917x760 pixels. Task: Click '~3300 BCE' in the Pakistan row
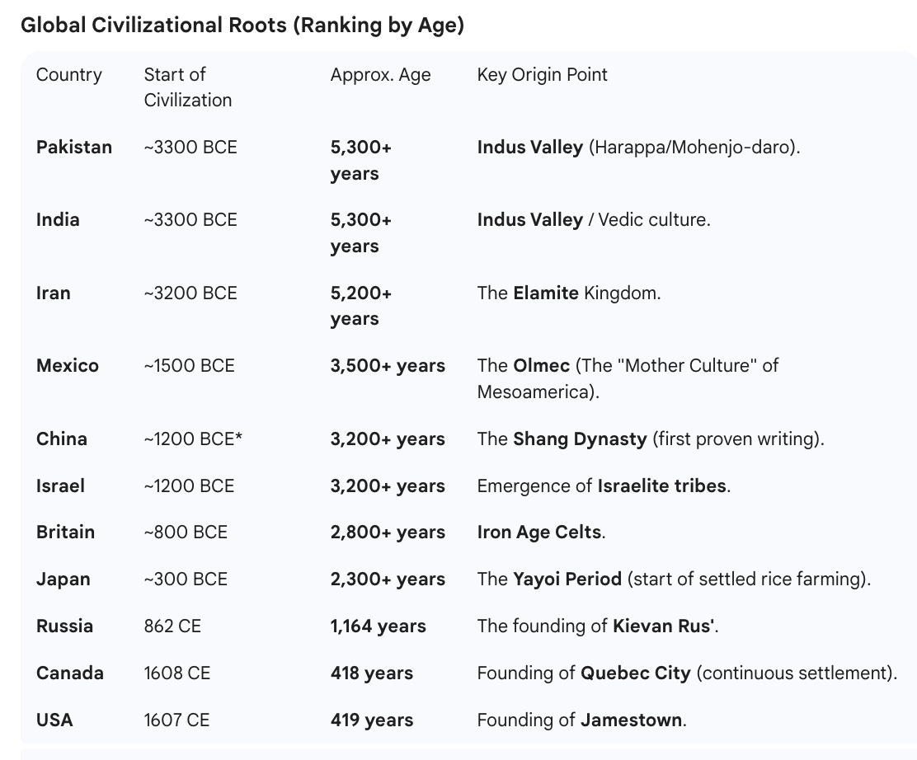tap(190, 148)
